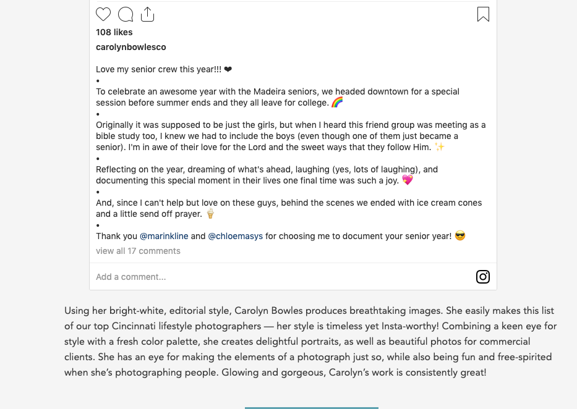Viewport: 577px width, 409px height.
Task: Click the sunglasses emoji after senior year
Action: click(460, 235)
